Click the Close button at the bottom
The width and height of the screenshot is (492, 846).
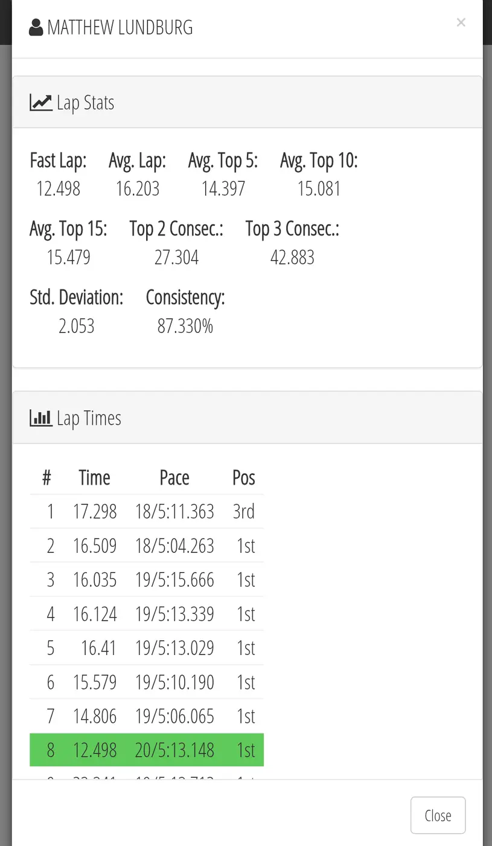tap(438, 815)
